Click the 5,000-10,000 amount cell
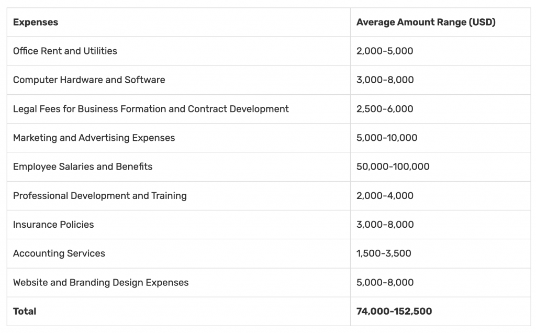Screen dimensions: 536x333 (x=387, y=138)
